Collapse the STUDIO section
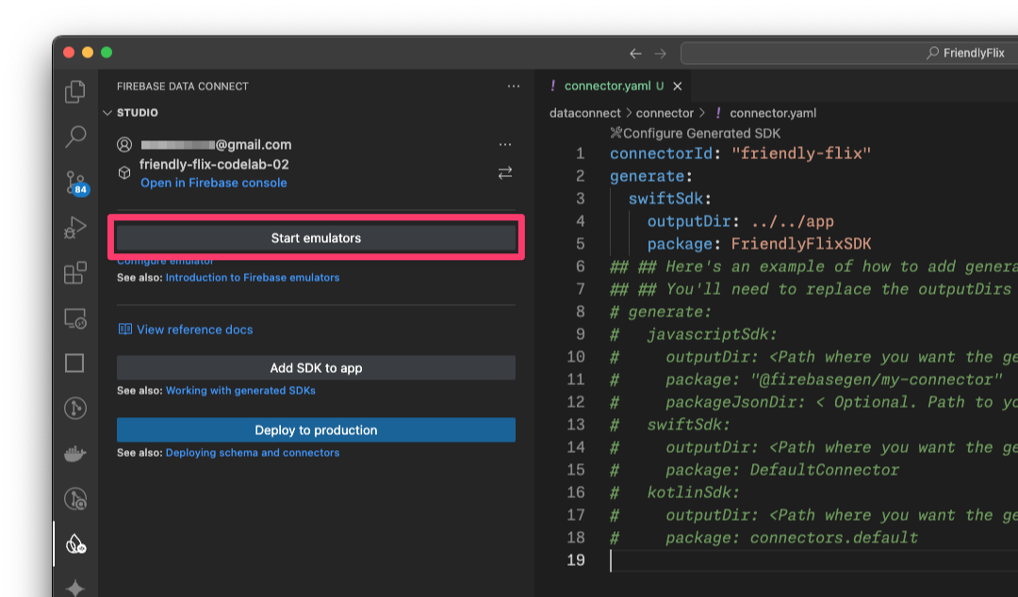The height and width of the screenshot is (597, 1018). (x=107, y=113)
